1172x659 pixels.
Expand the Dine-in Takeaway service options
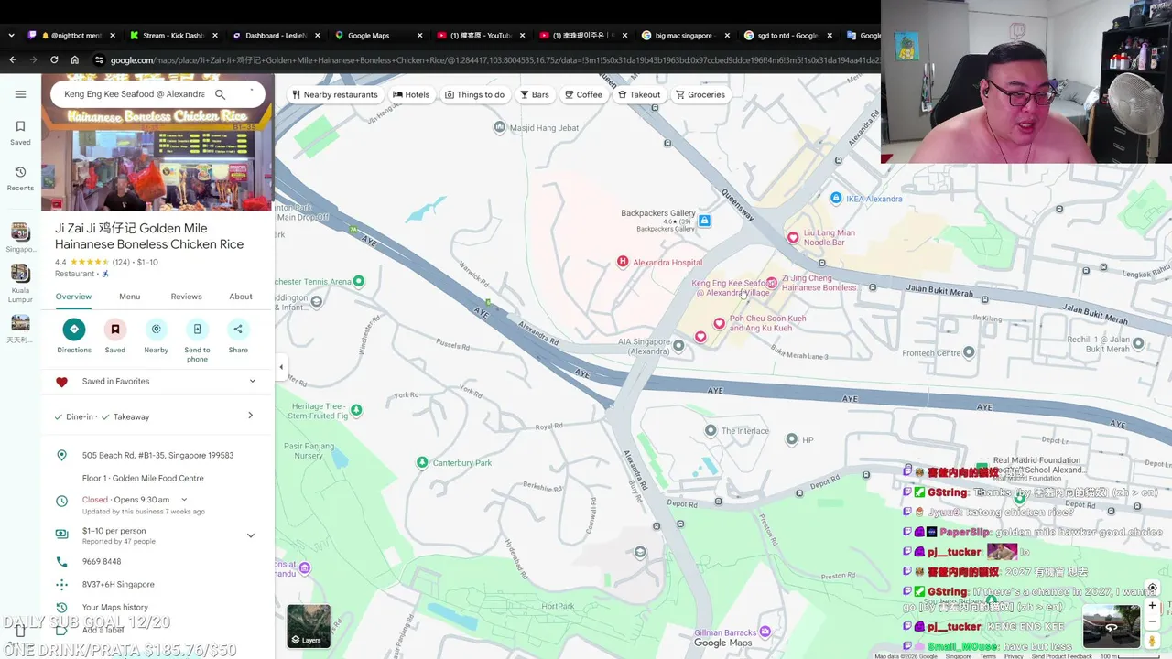(x=251, y=416)
